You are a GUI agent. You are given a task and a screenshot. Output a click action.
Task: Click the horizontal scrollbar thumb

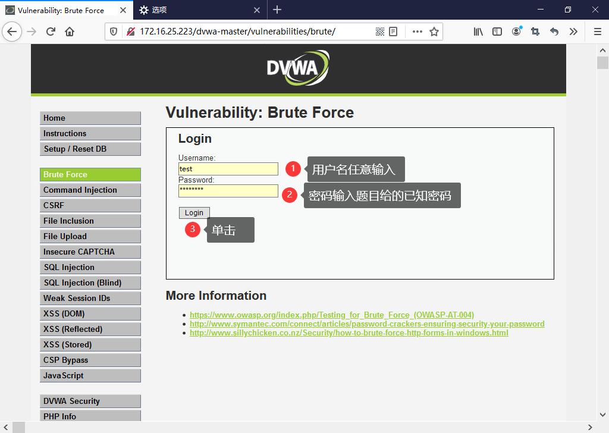18,427
